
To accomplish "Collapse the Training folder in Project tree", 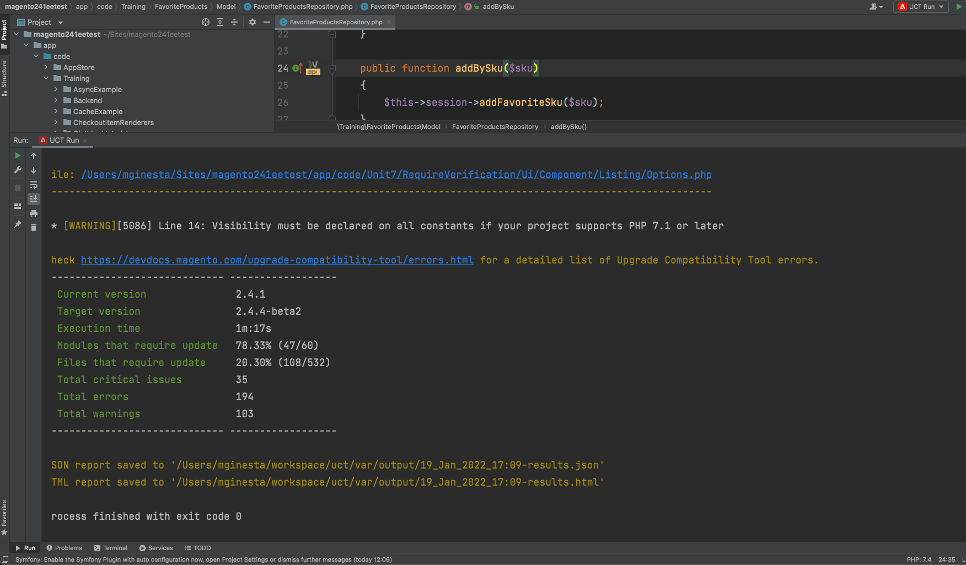I will tap(46, 78).
